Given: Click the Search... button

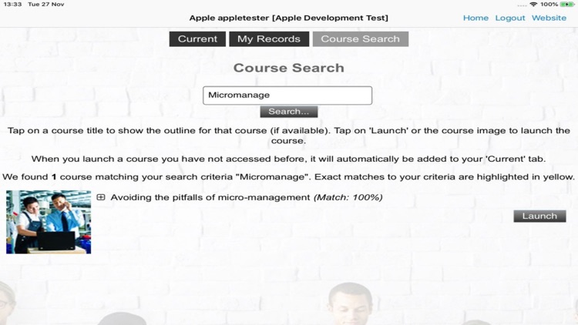Looking at the screenshot, I should (289, 112).
